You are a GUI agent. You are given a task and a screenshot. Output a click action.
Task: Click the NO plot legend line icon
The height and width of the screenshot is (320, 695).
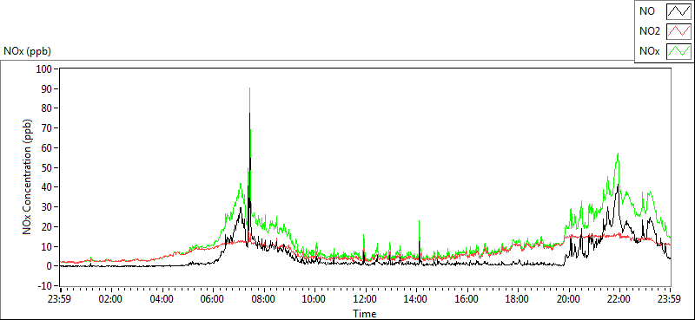pyautogui.click(x=679, y=11)
